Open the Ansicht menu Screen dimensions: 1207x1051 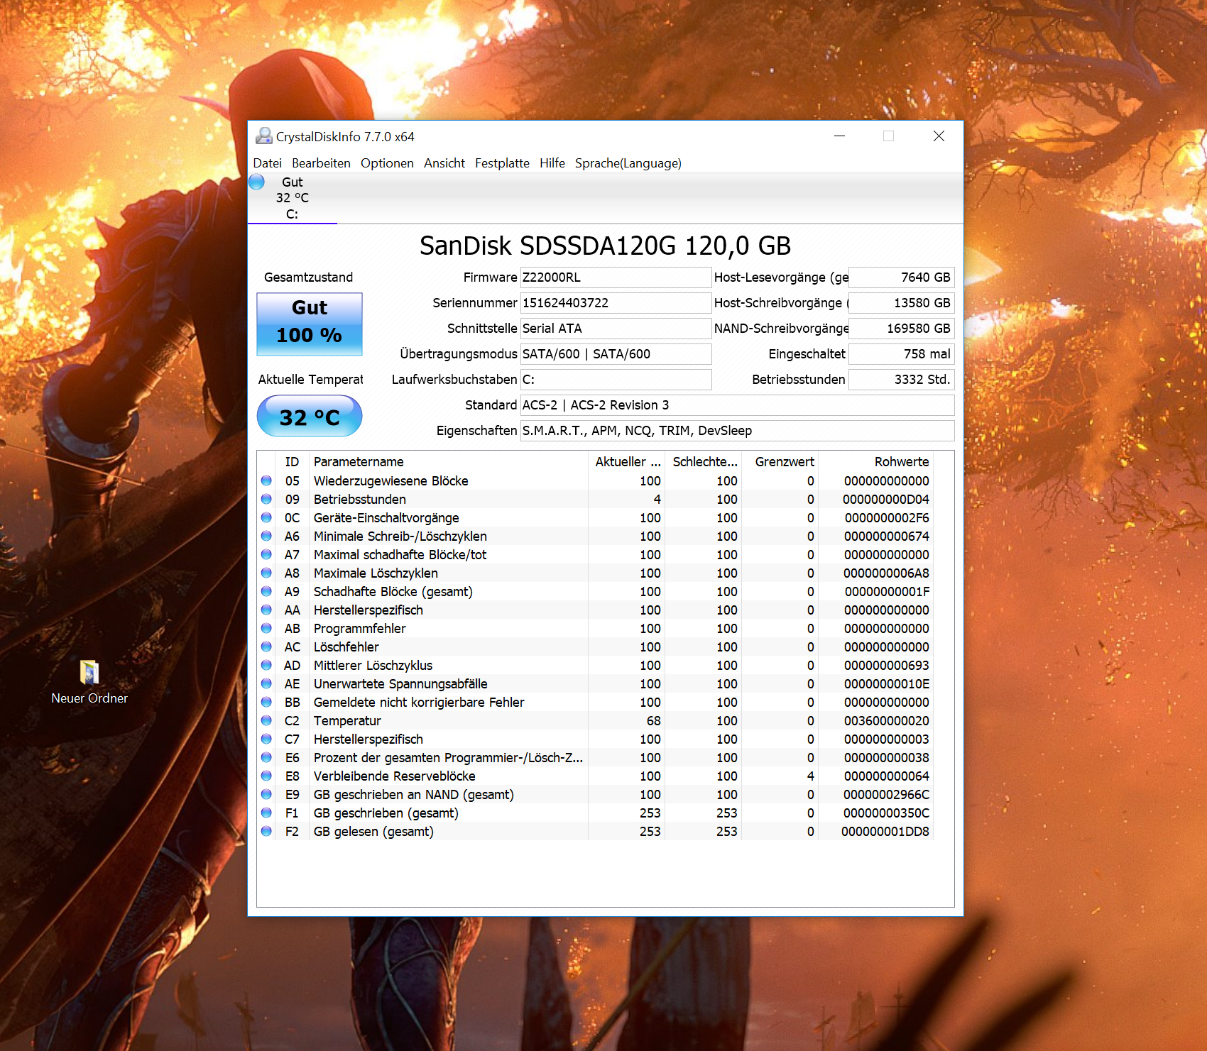click(x=444, y=163)
